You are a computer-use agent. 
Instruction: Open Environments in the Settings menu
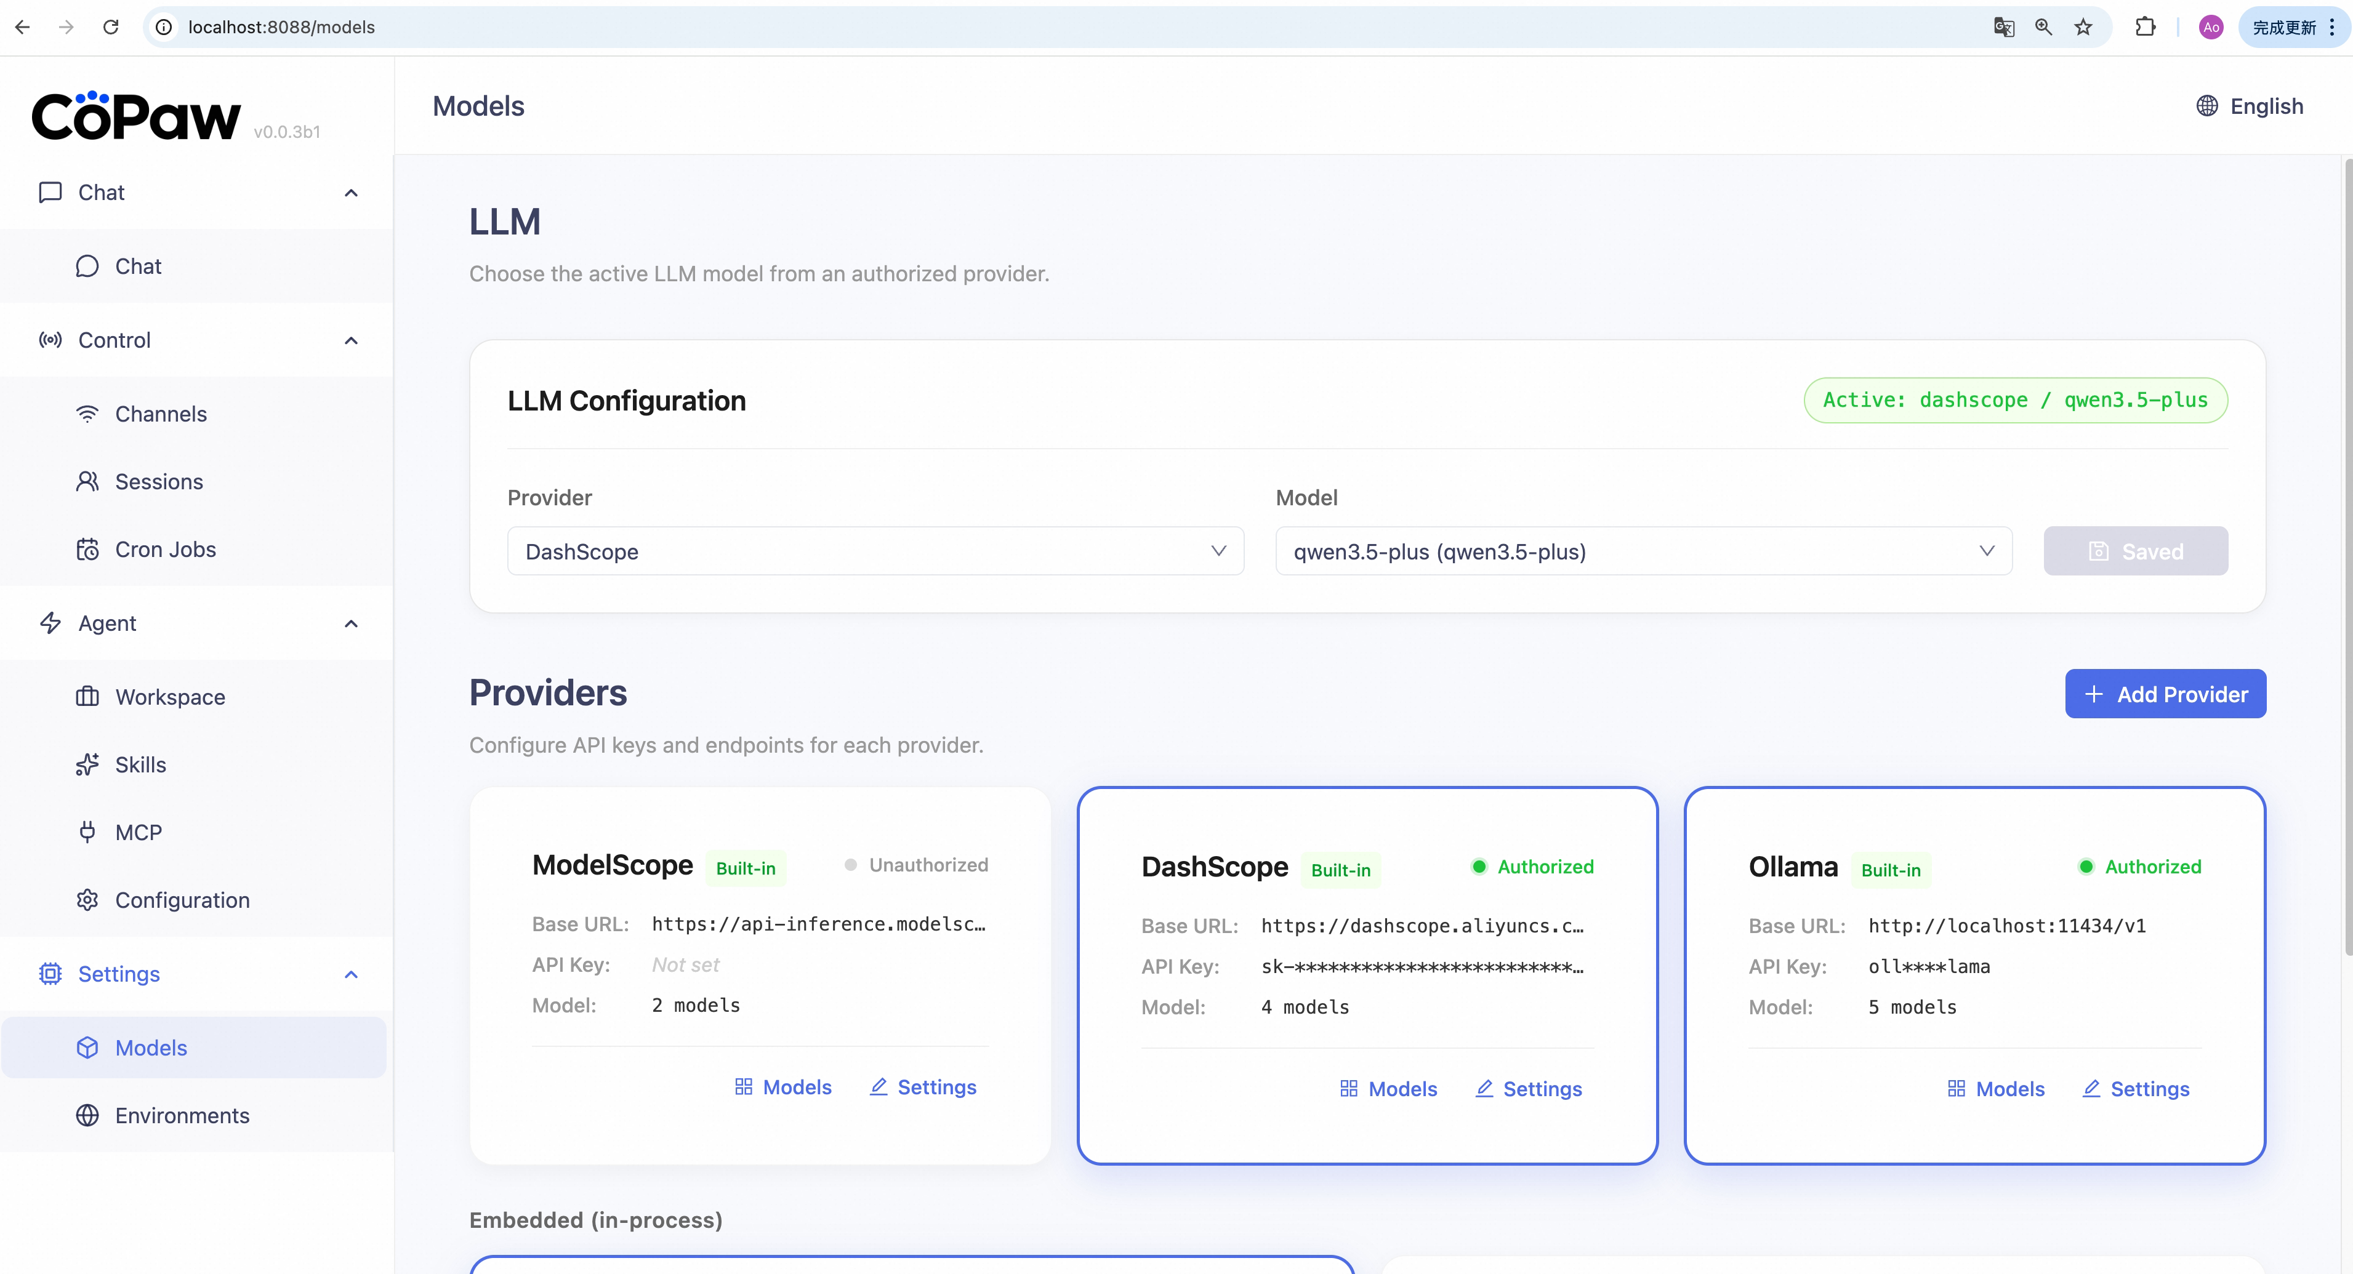[181, 1115]
